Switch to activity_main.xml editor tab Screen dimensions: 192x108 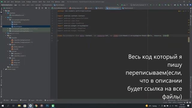click(x=76, y=8)
